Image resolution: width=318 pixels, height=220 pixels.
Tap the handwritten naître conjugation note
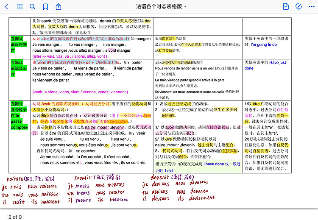[x=30, y=190]
